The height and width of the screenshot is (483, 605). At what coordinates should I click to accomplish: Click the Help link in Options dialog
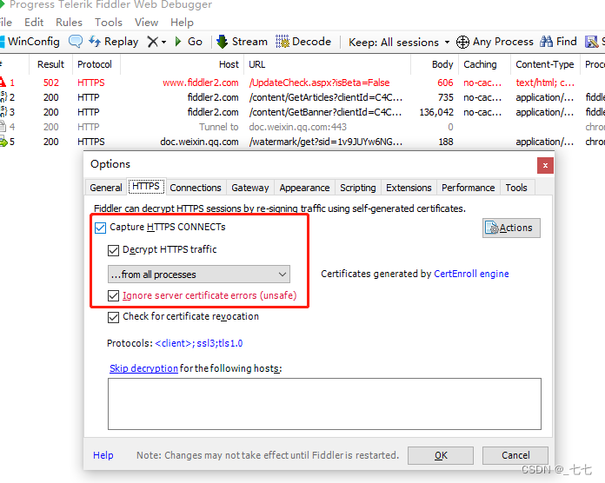(x=103, y=455)
